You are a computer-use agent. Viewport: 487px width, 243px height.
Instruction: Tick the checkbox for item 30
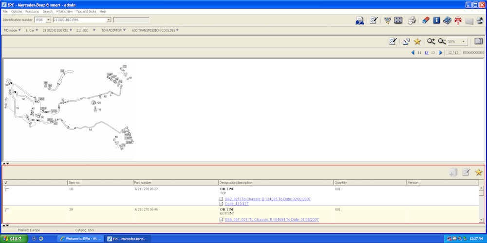(7, 210)
